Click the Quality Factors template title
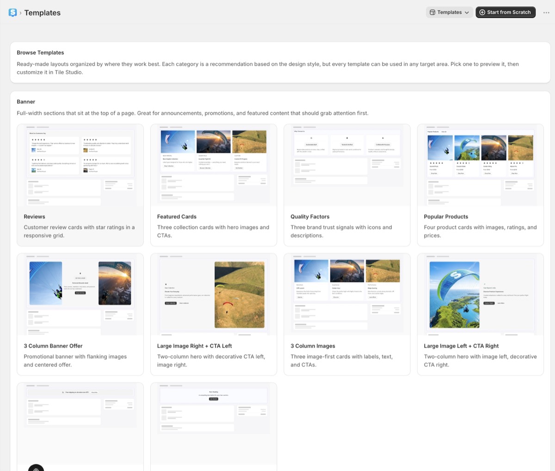Image resolution: width=555 pixels, height=471 pixels. tap(310, 217)
